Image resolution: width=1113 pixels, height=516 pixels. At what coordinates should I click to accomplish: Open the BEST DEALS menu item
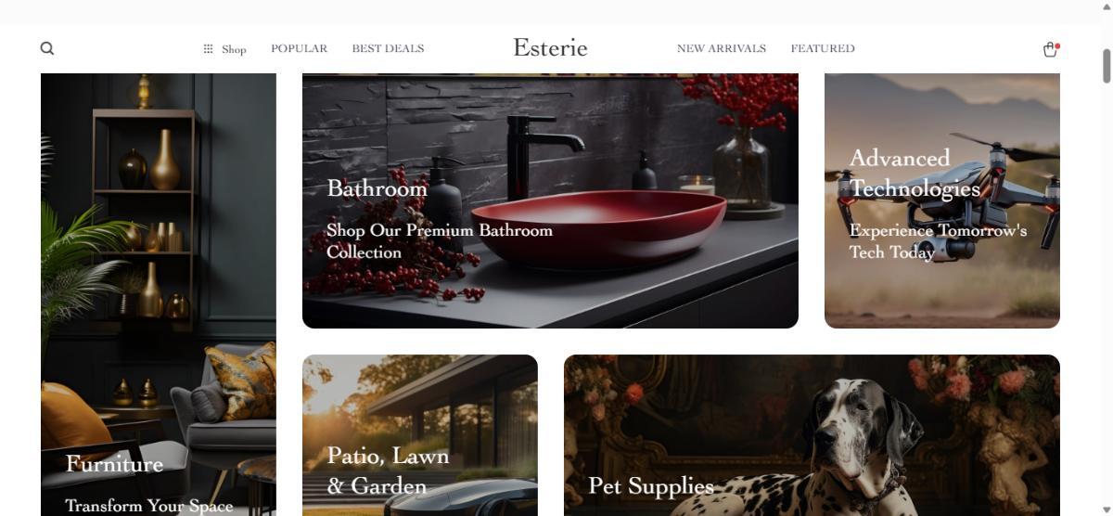(388, 48)
